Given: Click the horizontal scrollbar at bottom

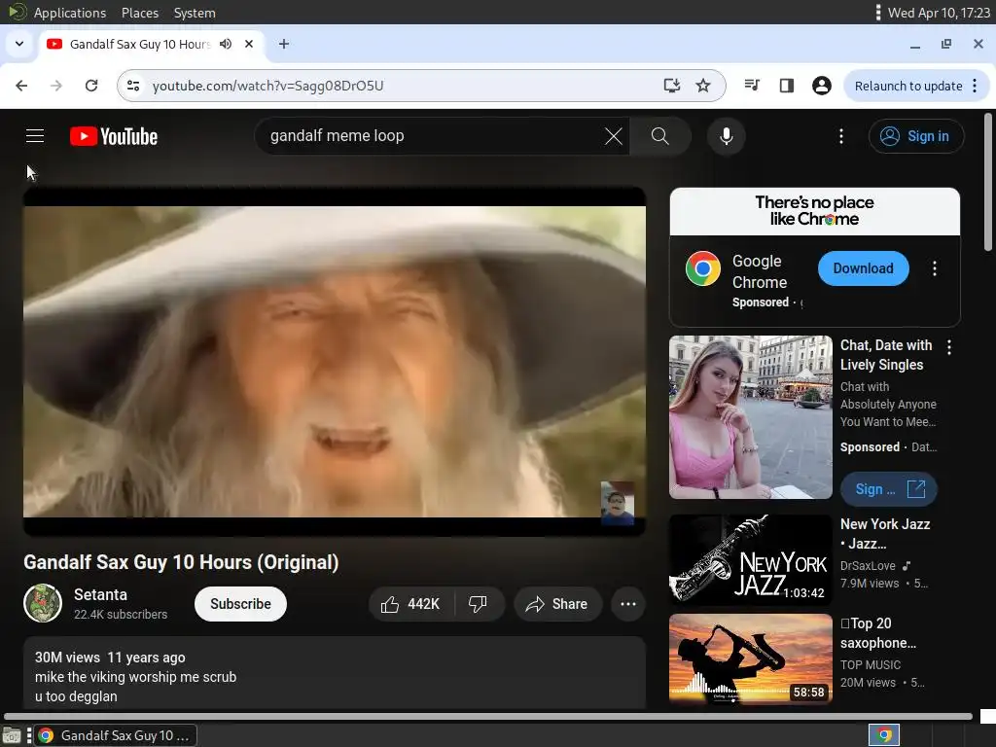Looking at the screenshot, I should (x=488, y=717).
